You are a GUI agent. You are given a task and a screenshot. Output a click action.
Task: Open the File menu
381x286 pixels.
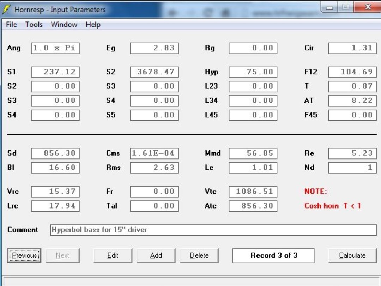(x=11, y=25)
